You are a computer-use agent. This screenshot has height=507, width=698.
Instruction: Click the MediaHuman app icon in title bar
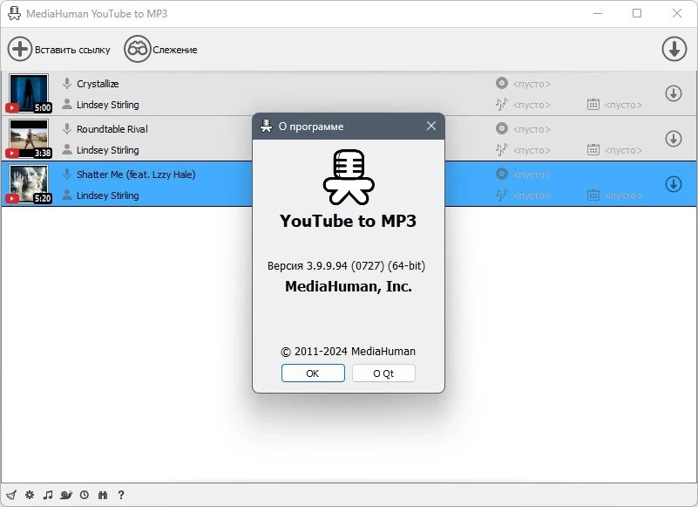pyautogui.click(x=14, y=13)
